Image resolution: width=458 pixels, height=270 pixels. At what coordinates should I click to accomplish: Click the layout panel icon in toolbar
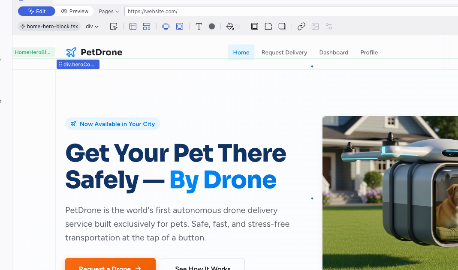pyautogui.click(x=133, y=27)
